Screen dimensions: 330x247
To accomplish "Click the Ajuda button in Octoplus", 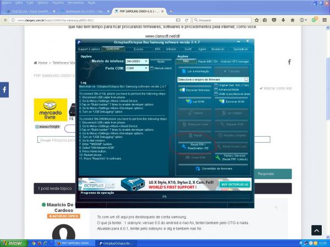I will pyautogui.click(x=161, y=61).
